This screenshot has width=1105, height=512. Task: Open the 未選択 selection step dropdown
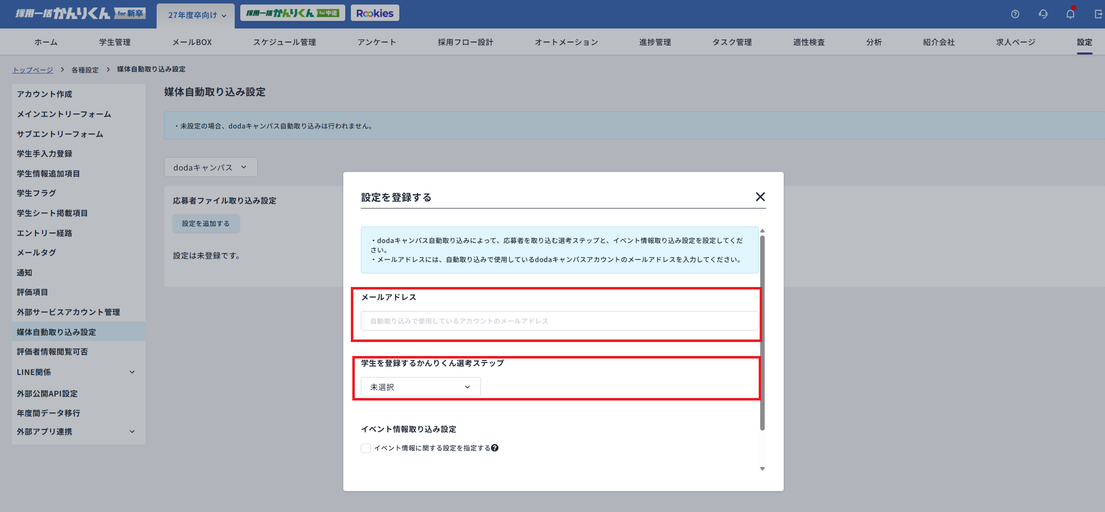[420, 386]
